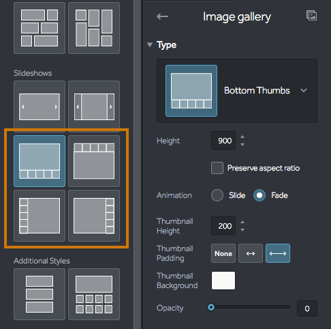Open the Thumbnail Background color swatch

pos(223,281)
